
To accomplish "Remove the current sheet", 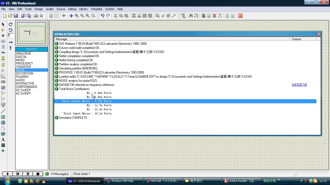I will click(x=214, y=16).
